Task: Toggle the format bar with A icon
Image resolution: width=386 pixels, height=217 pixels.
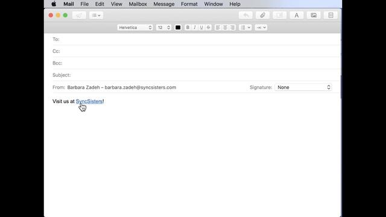Action: pos(297,15)
